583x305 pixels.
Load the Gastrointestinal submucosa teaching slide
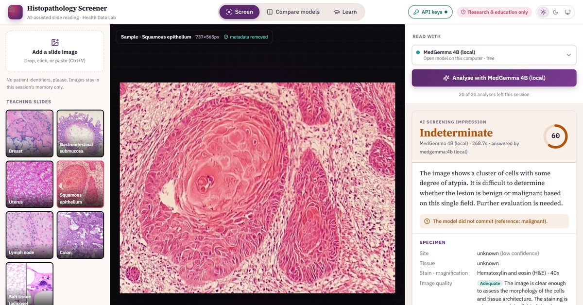pyautogui.click(x=80, y=133)
